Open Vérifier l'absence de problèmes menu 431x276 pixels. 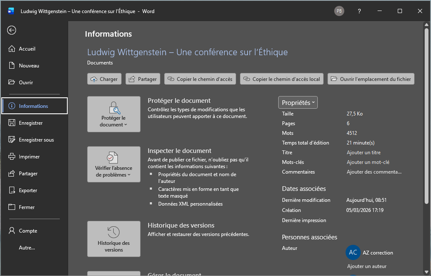click(114, 164)
